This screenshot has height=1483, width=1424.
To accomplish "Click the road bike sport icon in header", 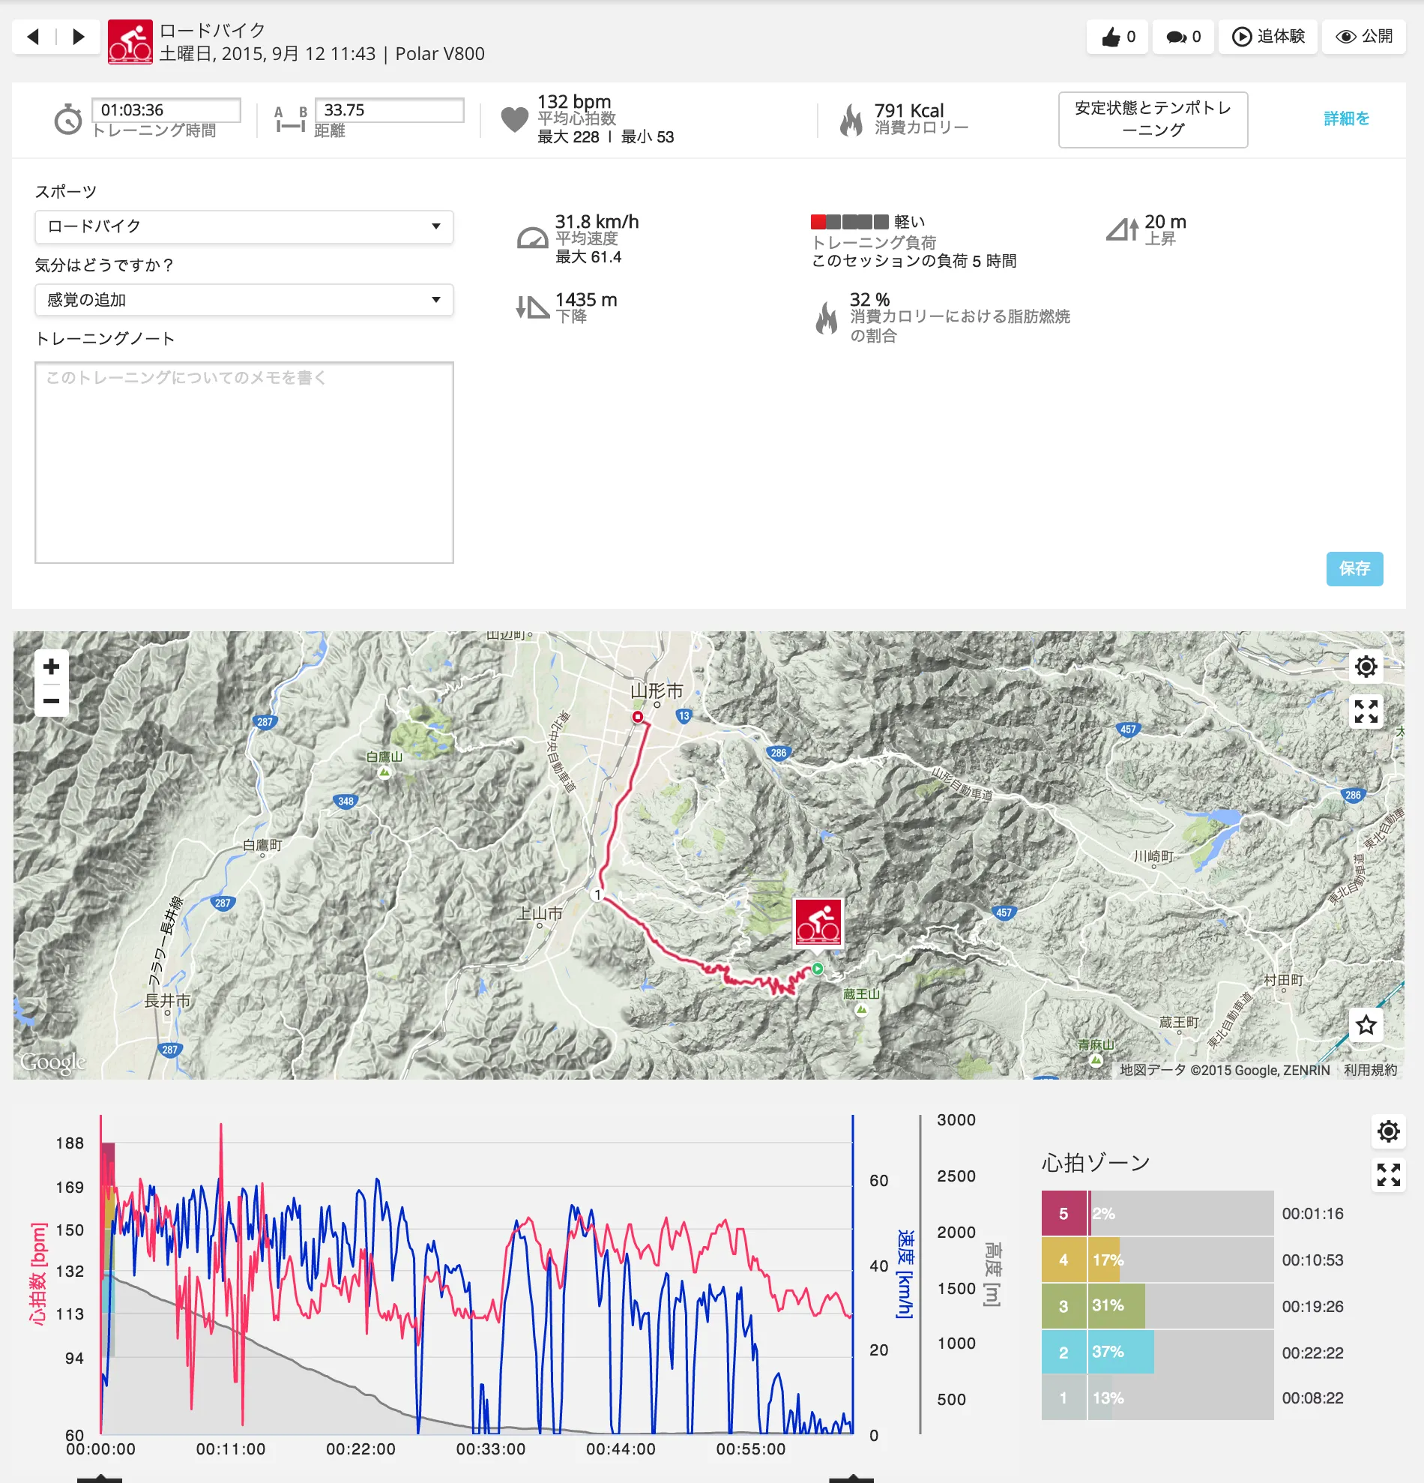I will 130,36.
